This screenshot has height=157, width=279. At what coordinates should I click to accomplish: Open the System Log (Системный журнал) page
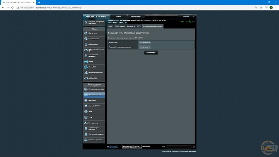94,134
